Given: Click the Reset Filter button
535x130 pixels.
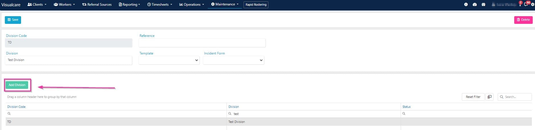Looking at the screenshot, I should 473,97.
